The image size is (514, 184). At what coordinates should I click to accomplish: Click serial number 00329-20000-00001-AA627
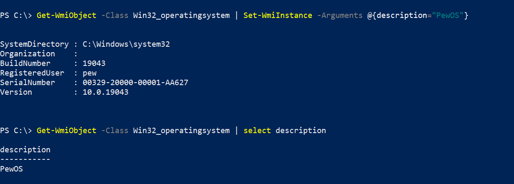tap(135, 83)
